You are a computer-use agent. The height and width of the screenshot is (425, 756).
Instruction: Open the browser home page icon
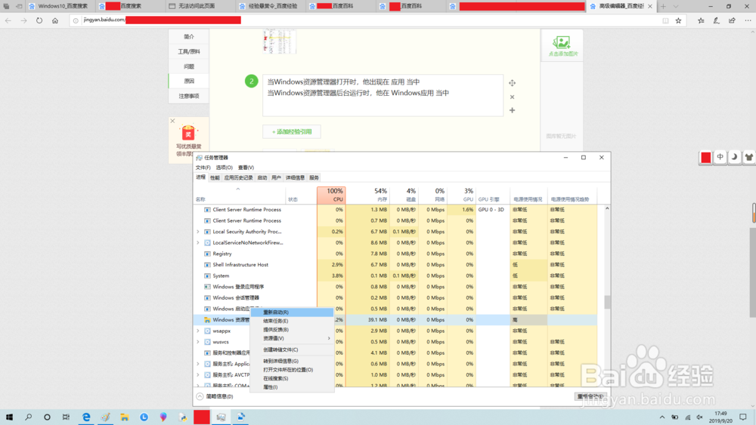coord(55,20)
